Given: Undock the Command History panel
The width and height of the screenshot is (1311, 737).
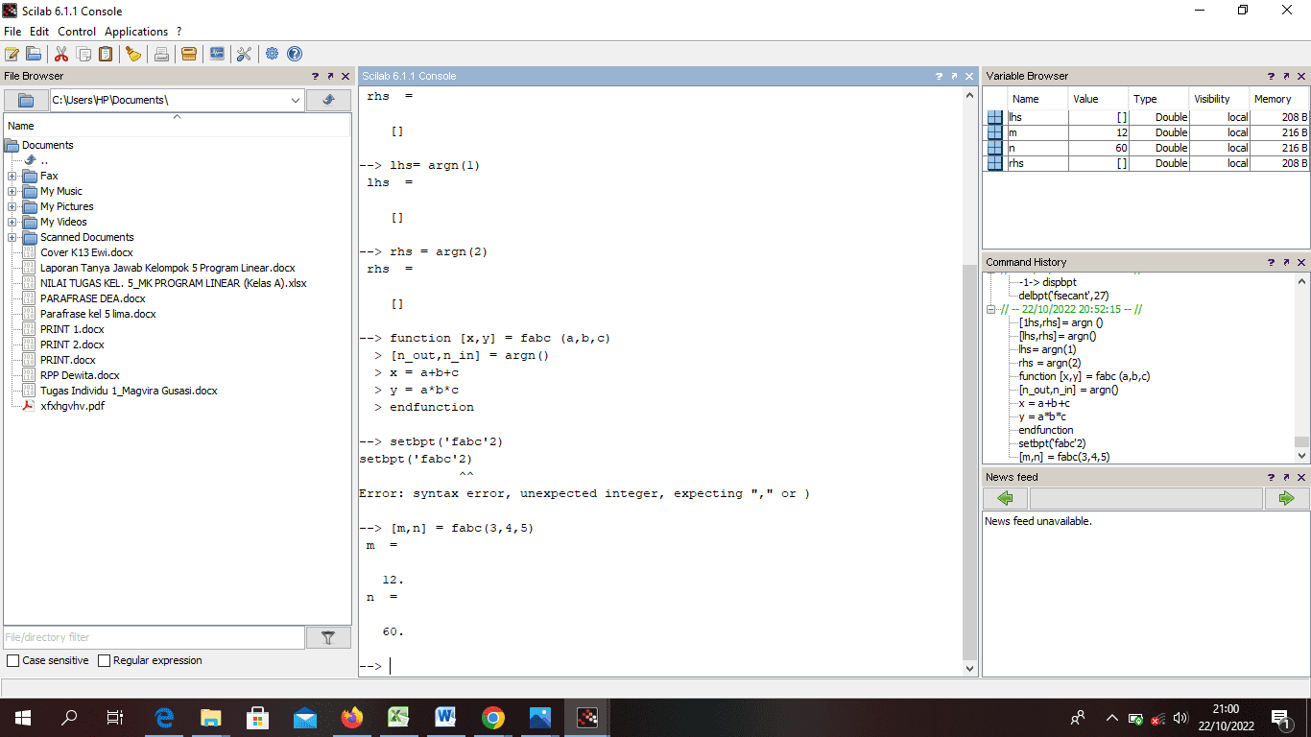Looking at the screenshot, I should pyautogui.click(x=1287, y=262).
